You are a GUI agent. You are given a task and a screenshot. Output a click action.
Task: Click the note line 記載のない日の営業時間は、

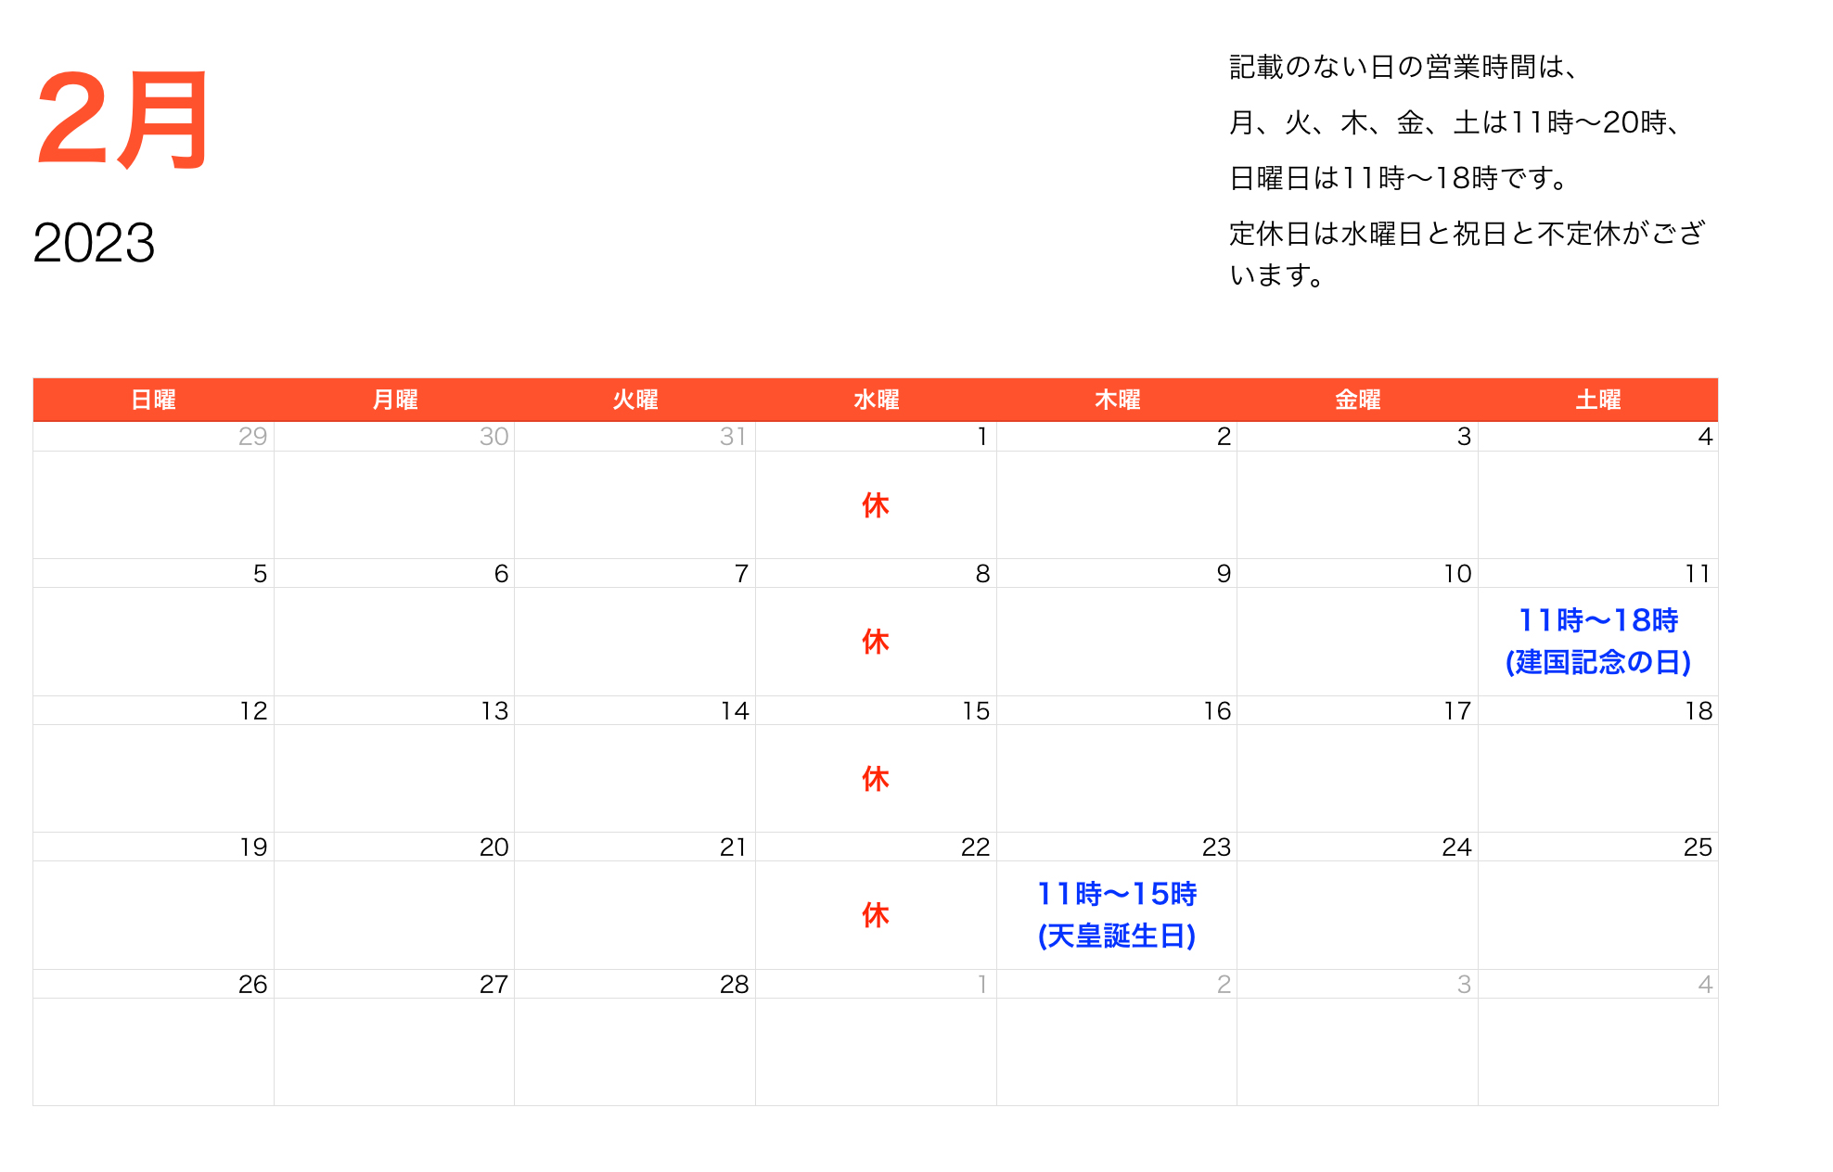pyautogui.click(x=1404, y=67)
